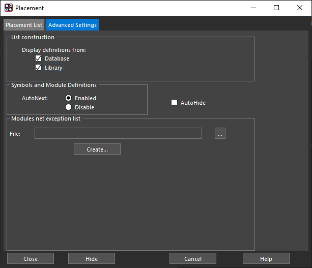Select the Disable AutoNext radio button

[68, 107]
